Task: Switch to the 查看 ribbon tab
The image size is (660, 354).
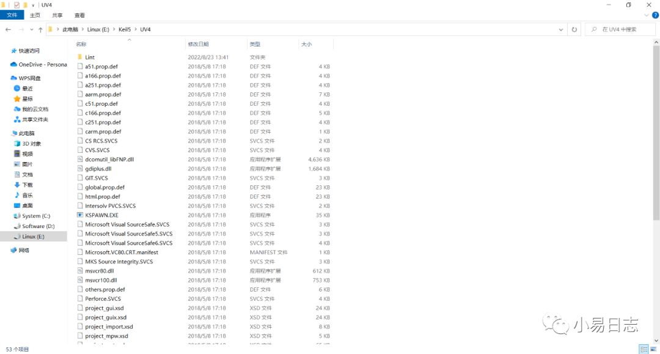Action: tap(79, 15)
